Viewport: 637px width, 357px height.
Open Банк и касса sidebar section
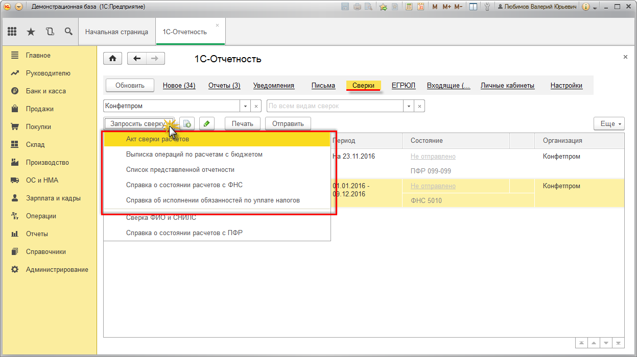(x=45, y=91)
